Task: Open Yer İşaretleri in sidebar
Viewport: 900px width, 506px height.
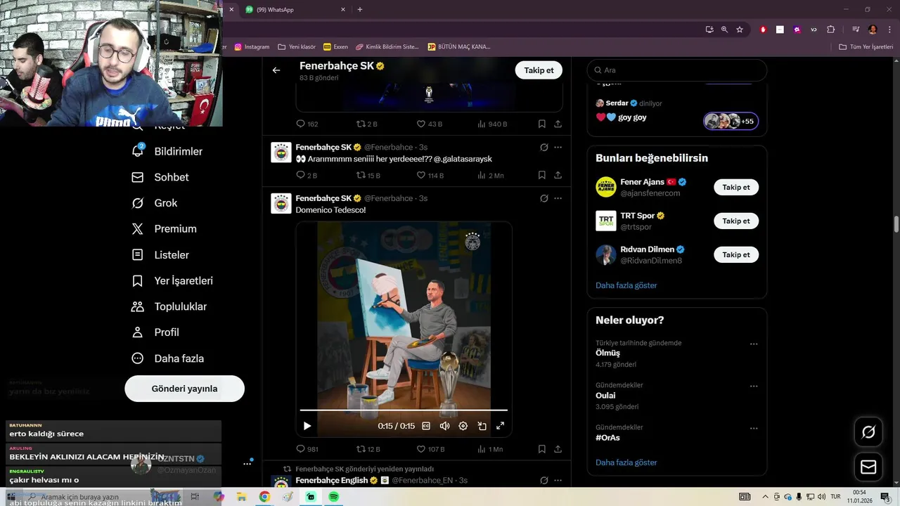Action: 172,280
